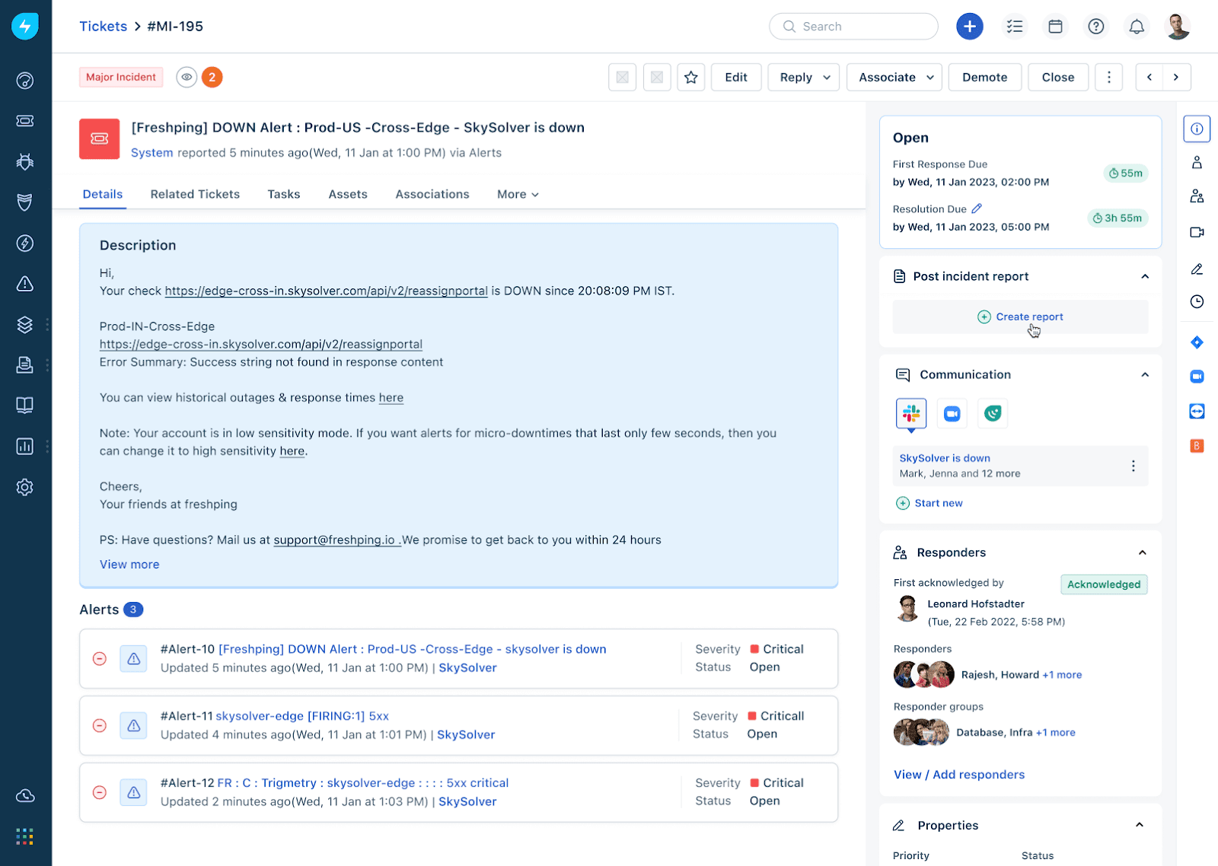Viewport: 1218px width, 866px height.
Task: Open the app switcher grid icon
Action: pyautogui.click(x=25, y=836)
